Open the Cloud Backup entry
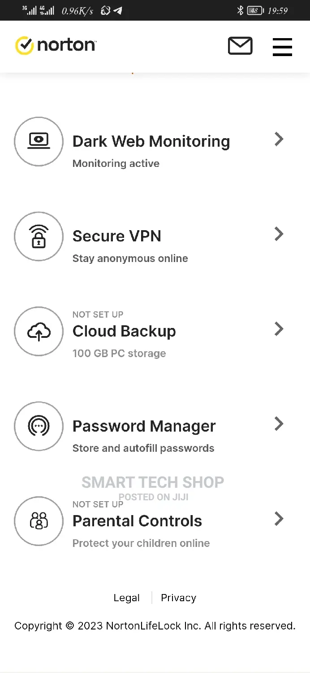The height and width of the screenshot is (673, 310). 124,332
